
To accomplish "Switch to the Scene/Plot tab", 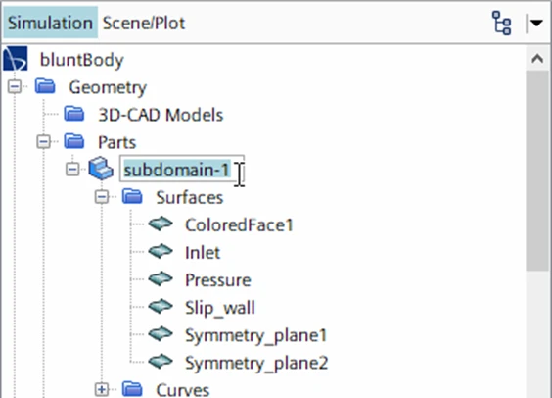I will [x=144, y=24].
